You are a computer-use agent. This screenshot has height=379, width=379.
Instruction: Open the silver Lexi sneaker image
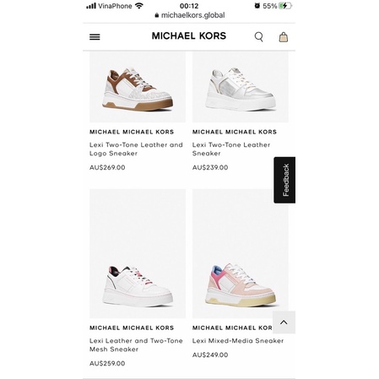click(241, 87)
